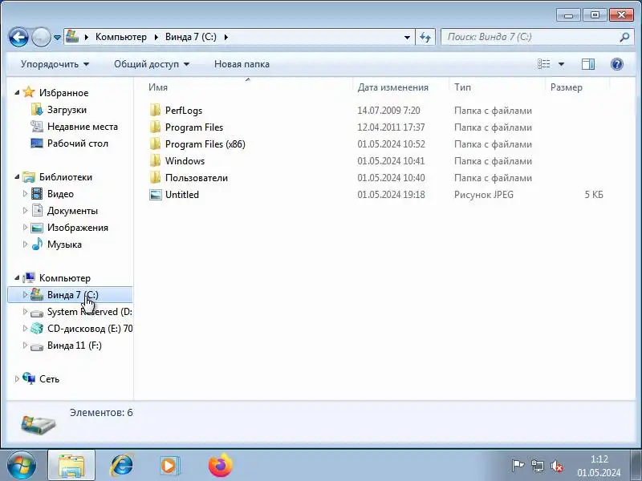Sort by the Тип column header

(x=462, y=87)
